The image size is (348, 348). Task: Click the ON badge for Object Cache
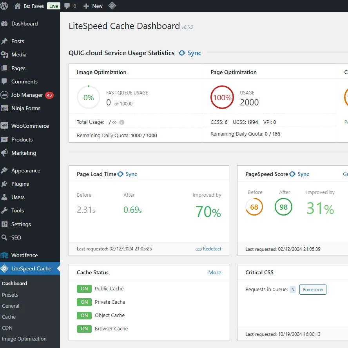(84, 315)
